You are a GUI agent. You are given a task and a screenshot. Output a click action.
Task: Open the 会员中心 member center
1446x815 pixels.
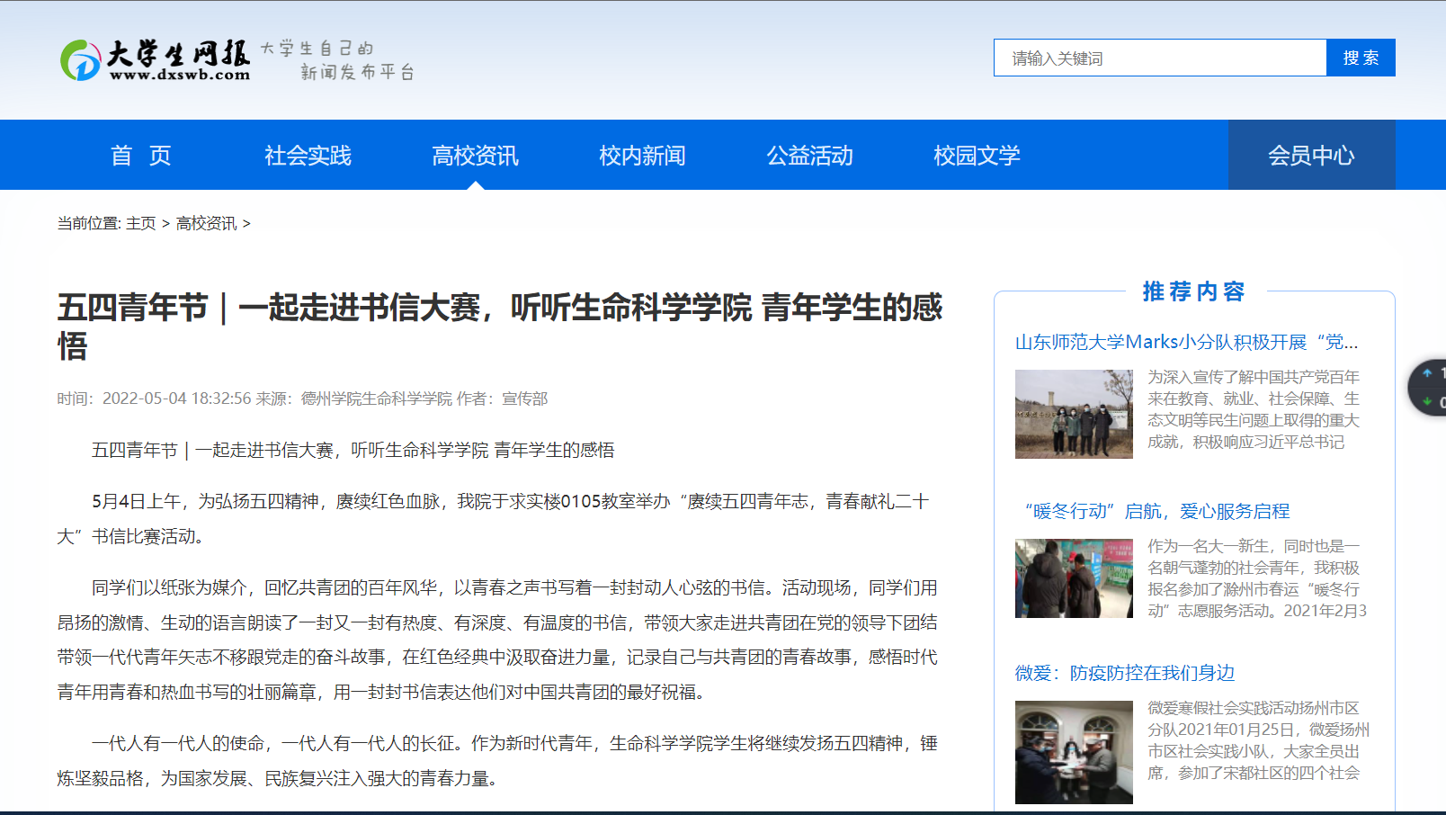pyautogui.click(x=1310, y=156)
